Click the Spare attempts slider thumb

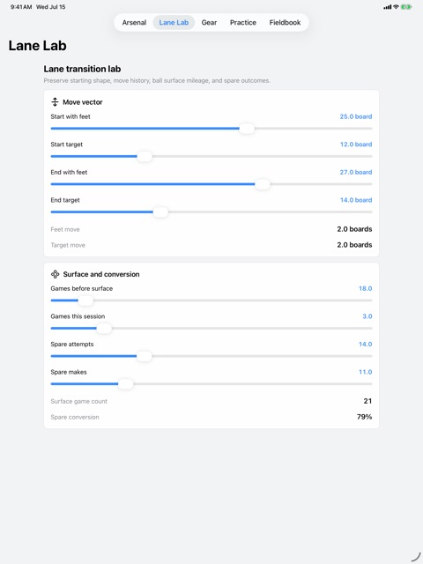(x=145, y=356)
